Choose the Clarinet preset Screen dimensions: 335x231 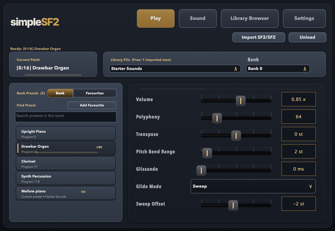(66, 163)
